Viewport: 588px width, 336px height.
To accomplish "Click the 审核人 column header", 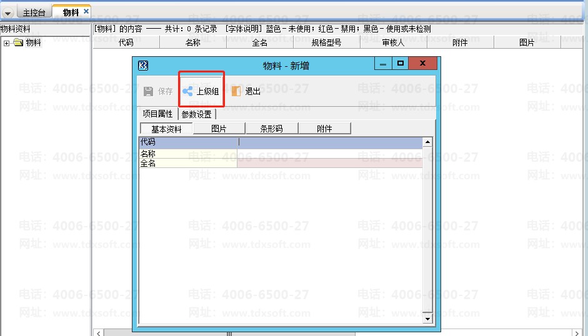I will [x=394, y=42].
